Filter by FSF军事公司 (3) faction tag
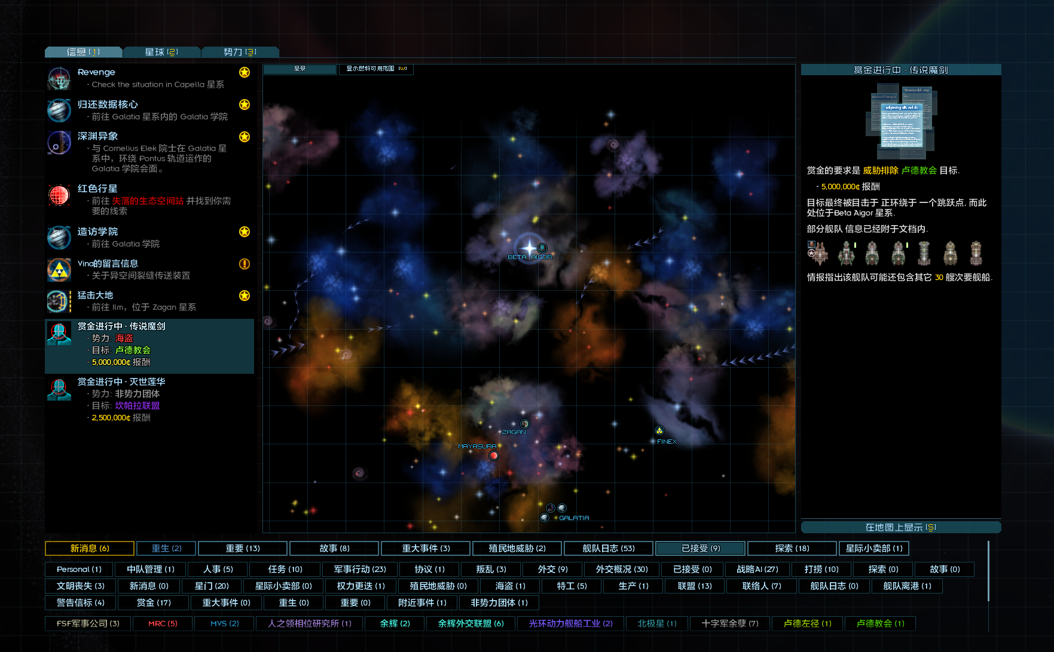 click(x=88, y=623)
